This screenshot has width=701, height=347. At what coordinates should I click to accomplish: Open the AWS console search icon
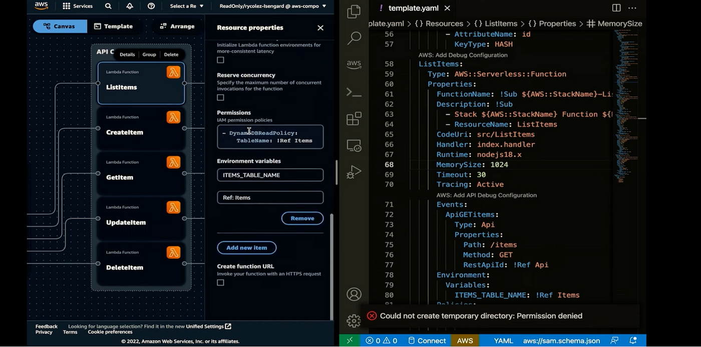(108, 6)
